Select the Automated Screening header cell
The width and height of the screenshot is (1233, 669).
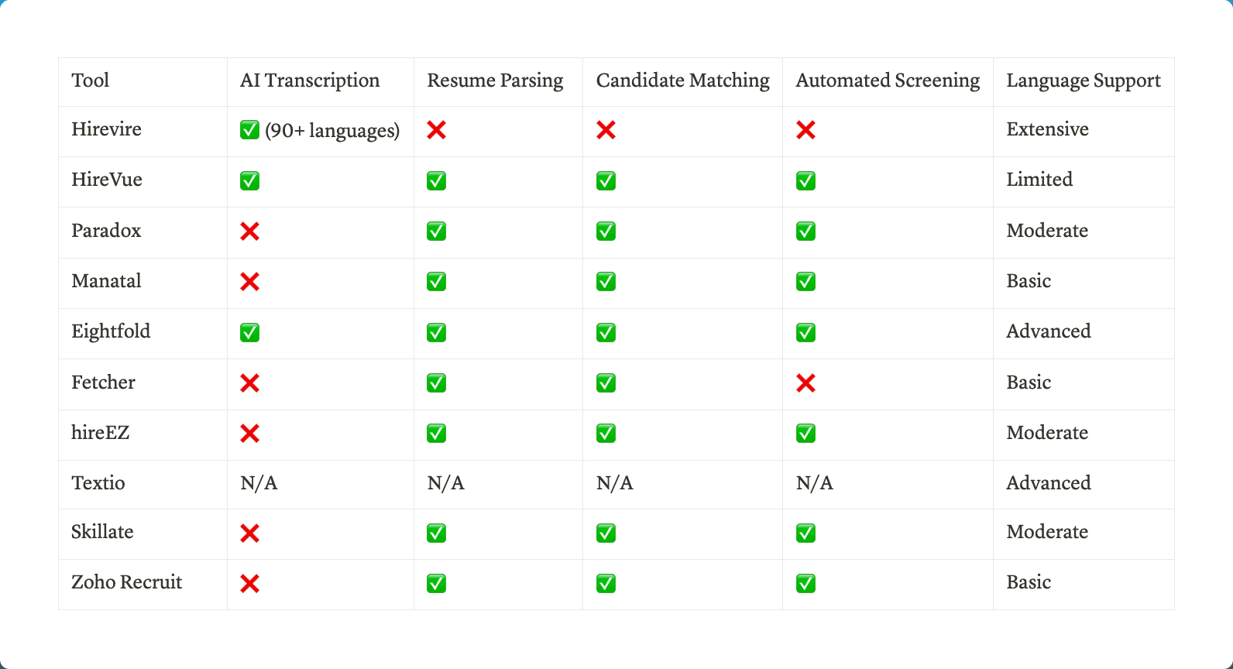tap(888, 81)
